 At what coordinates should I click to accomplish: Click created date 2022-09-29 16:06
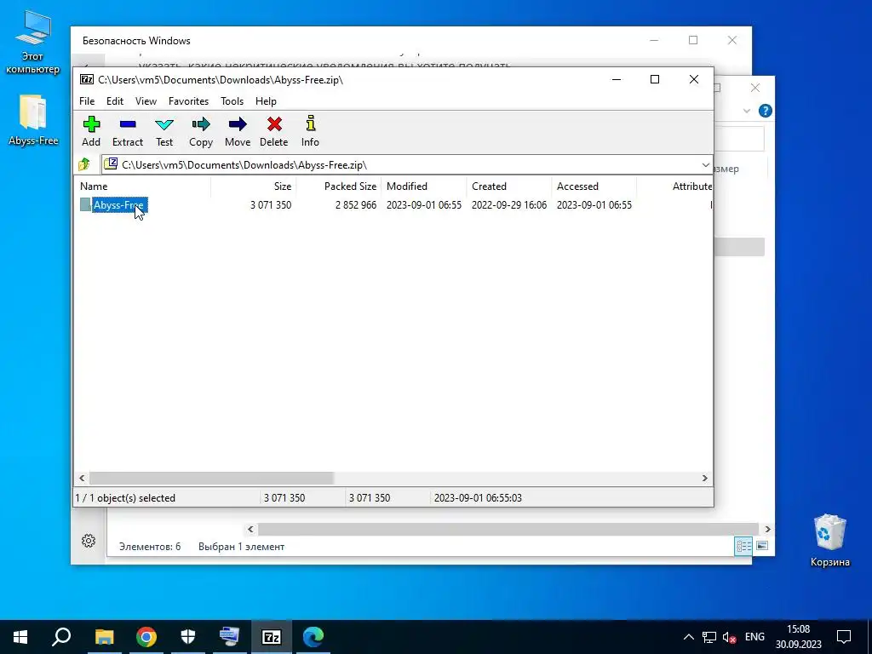click(x=509, y=205)
